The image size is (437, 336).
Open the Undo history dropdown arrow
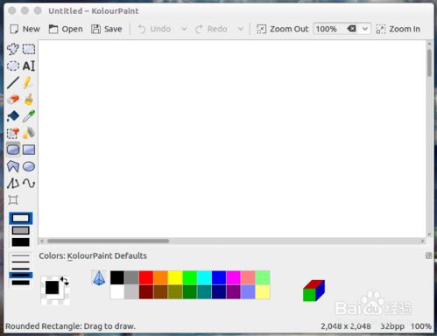tap(184, 29)
